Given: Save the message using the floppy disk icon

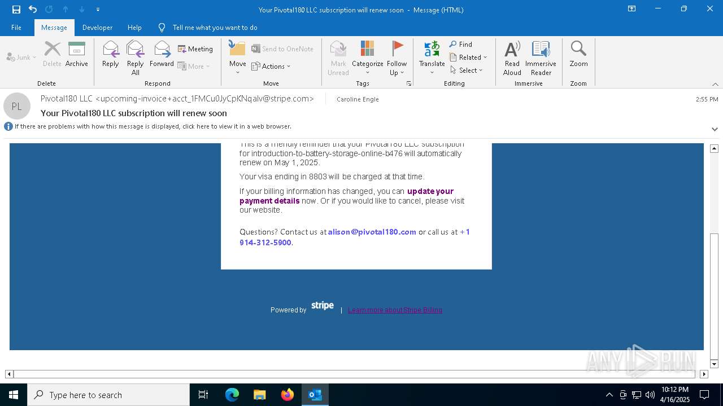Looking at the screenshot, I should tap(16, 9).
